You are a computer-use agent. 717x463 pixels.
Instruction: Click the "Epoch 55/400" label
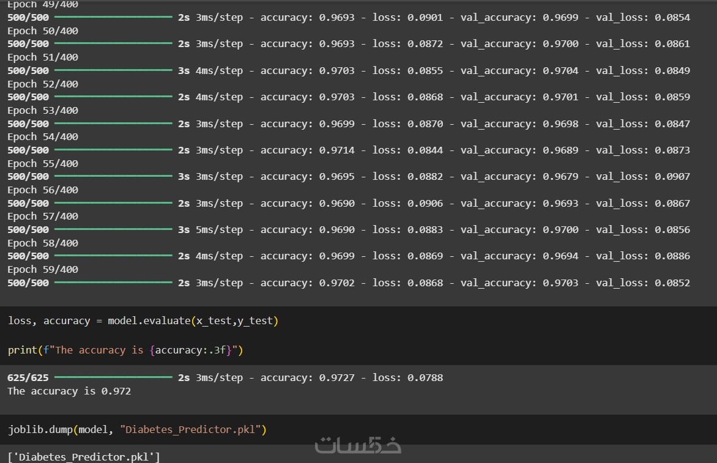(43, 163)
